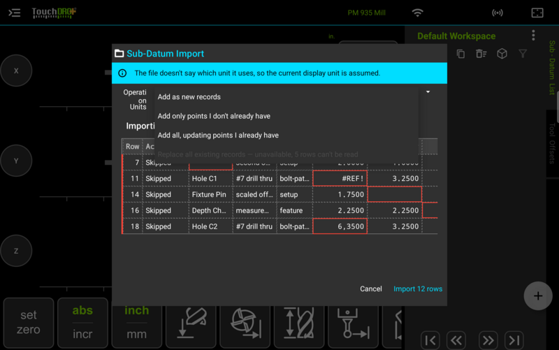This screenshot has width=559, height=350.
Task: Click the delete list icon
Action: point(481,54)
